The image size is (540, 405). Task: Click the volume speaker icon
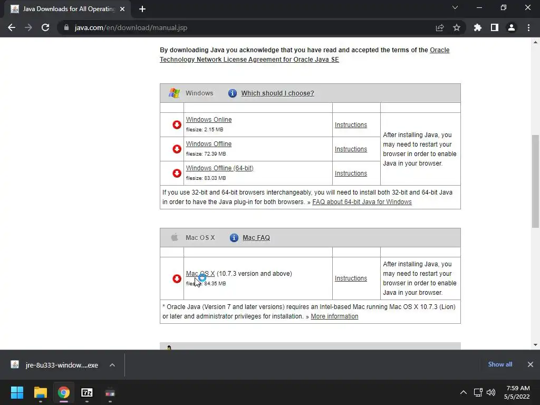pos(491,392)
